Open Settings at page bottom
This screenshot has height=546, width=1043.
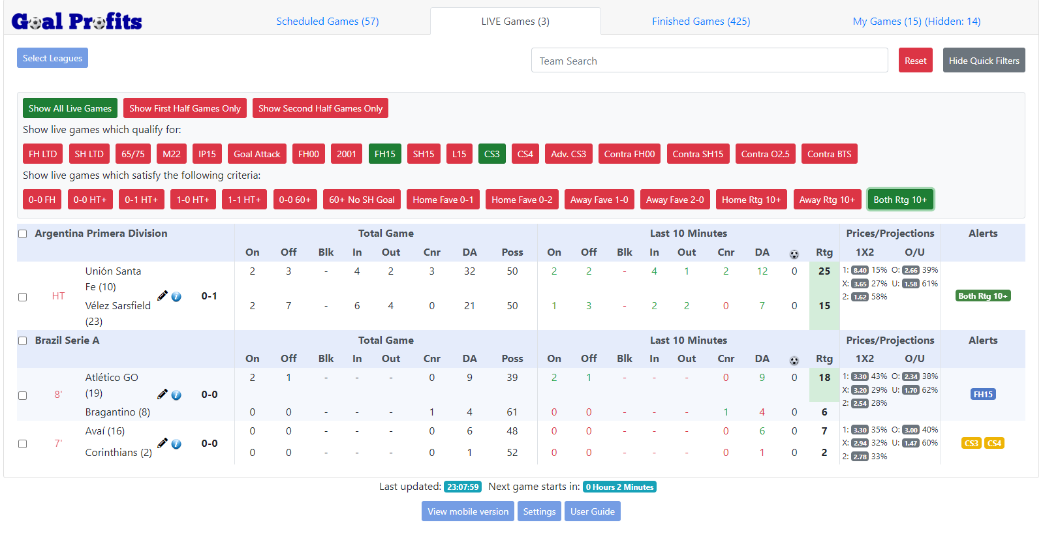click(540, 511)
